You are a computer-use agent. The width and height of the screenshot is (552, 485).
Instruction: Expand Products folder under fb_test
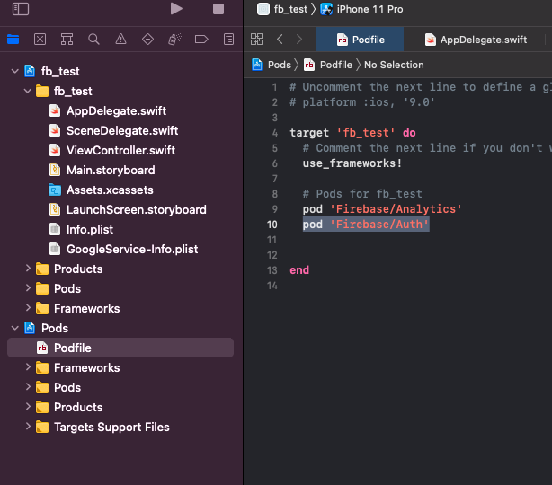click(x=28, y=269)
